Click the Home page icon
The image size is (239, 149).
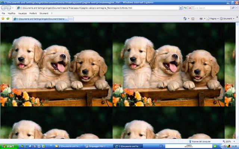185,19
